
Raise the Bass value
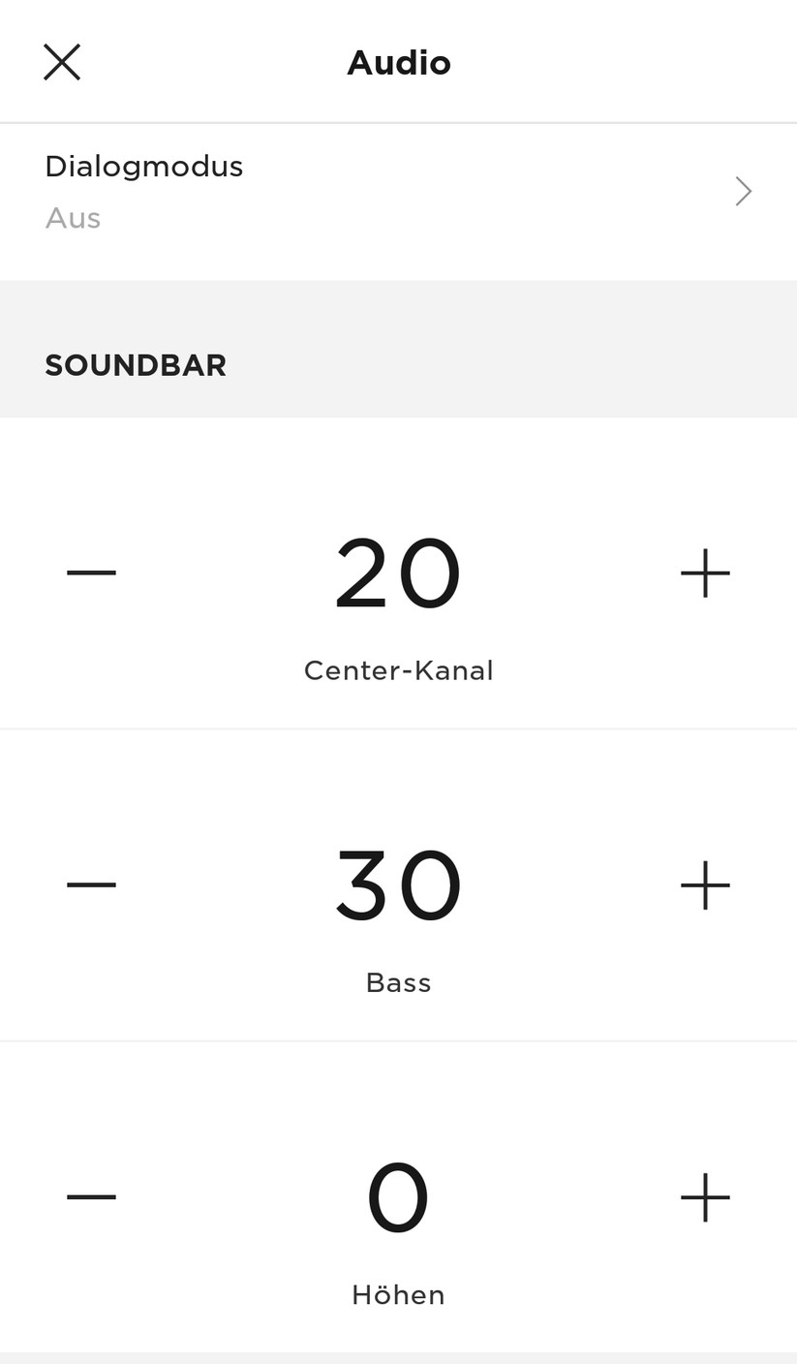coord(705,884)
